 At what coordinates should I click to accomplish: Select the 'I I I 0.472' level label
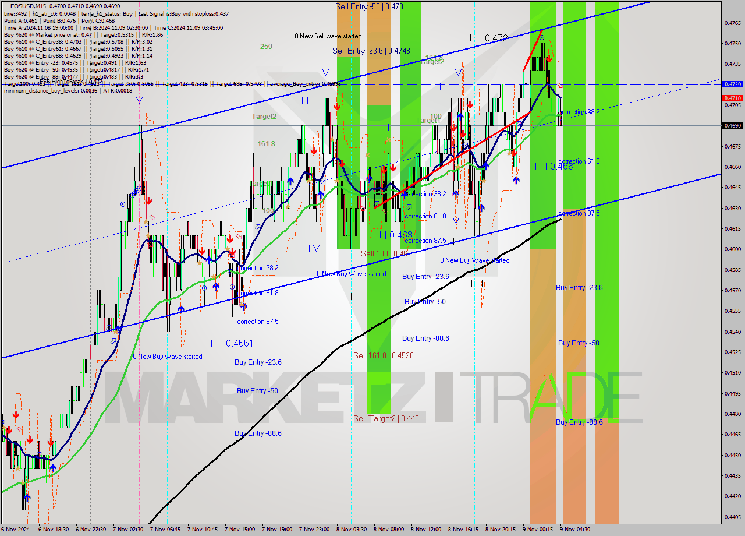coord(489,38)
